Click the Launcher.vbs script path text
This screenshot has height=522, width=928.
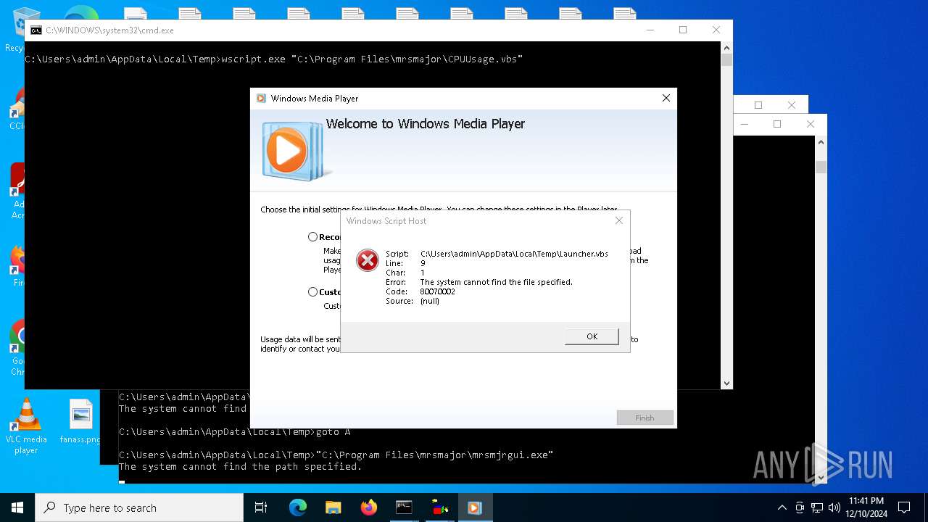point(514,254)
